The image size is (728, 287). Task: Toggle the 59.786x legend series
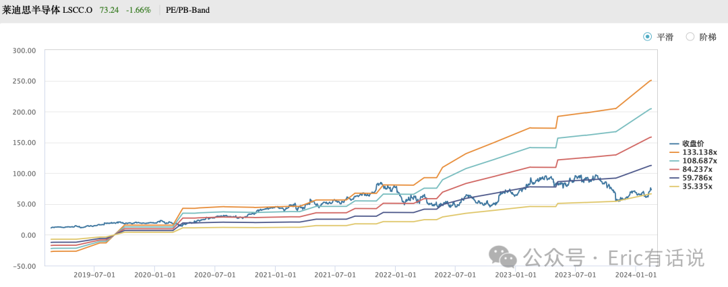click(x=692, y=178)
